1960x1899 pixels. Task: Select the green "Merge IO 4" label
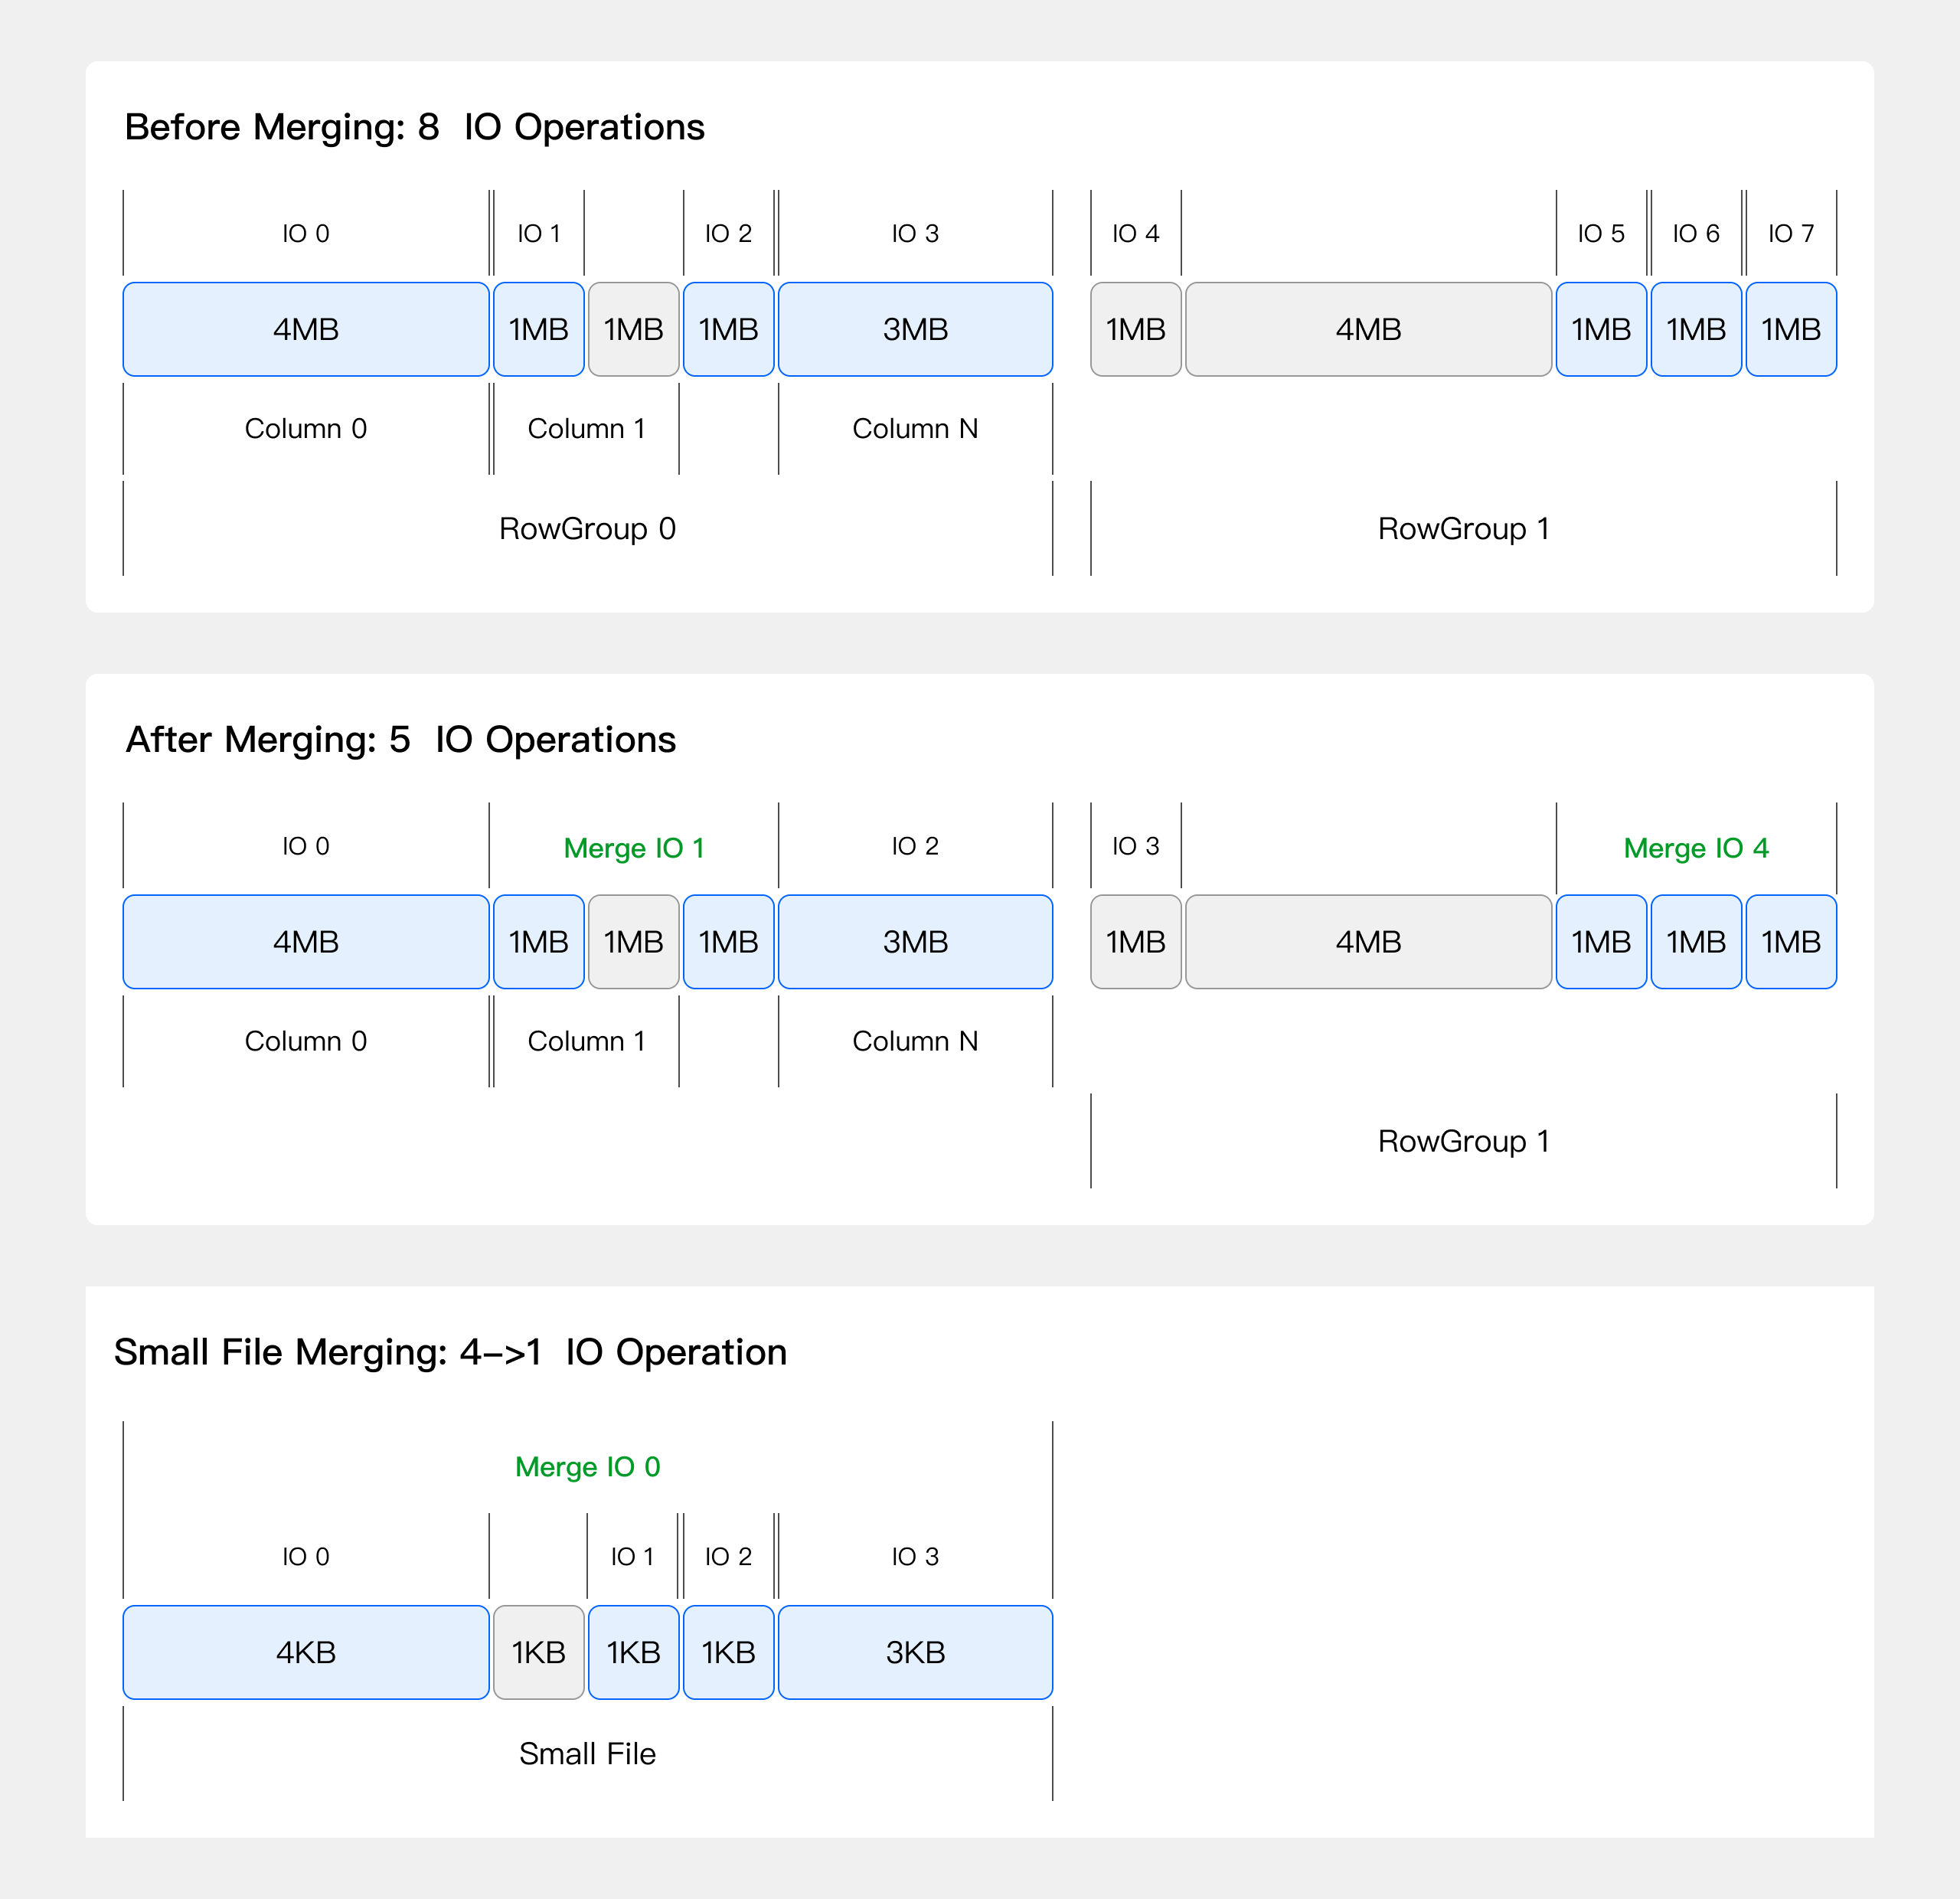point(1696,848)
